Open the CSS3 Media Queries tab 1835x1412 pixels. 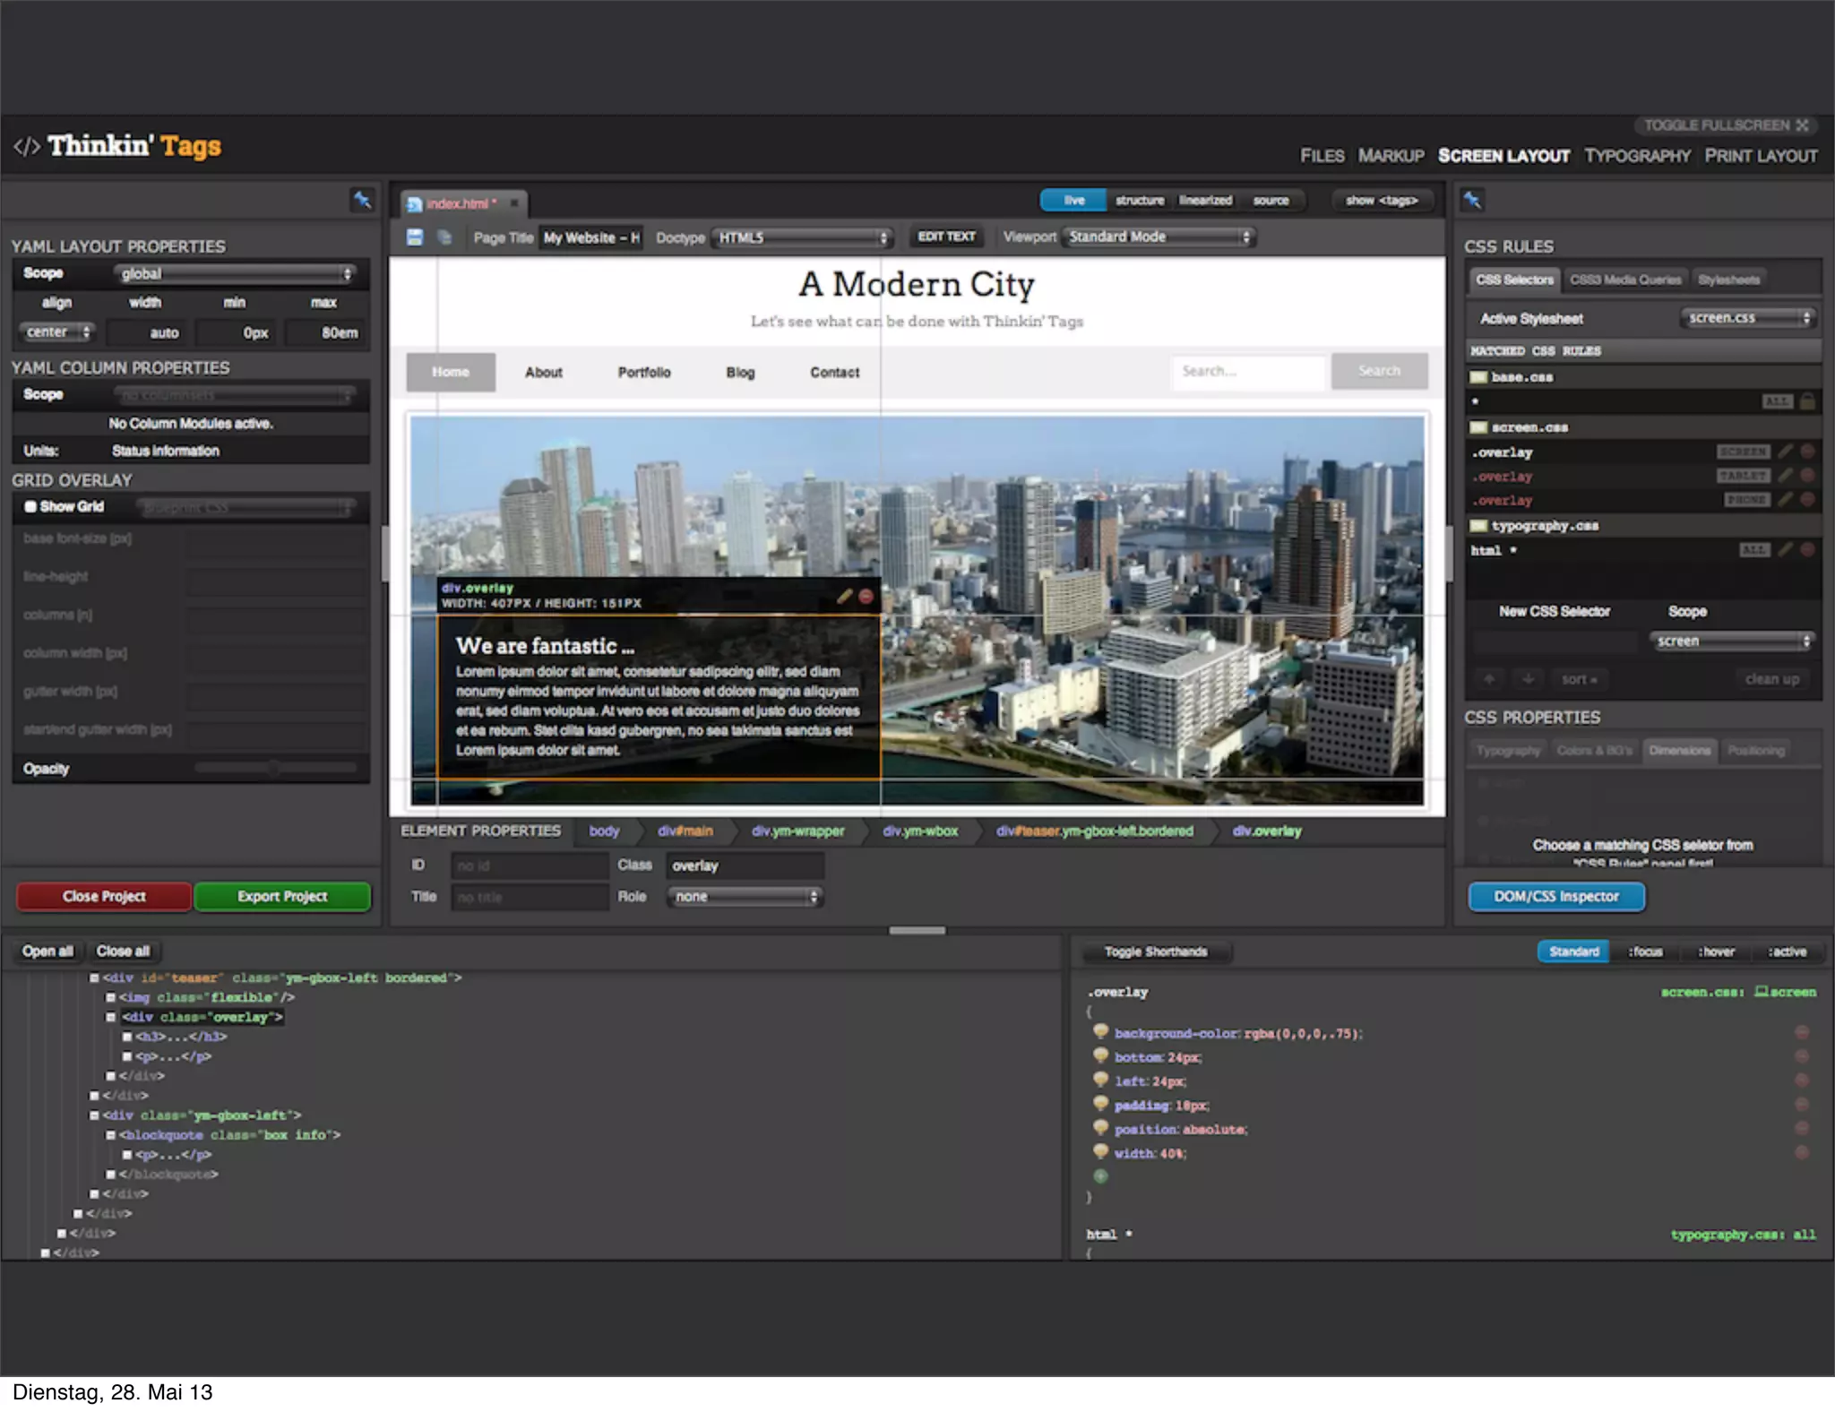pyautogui.click(x=1625, y=280)
